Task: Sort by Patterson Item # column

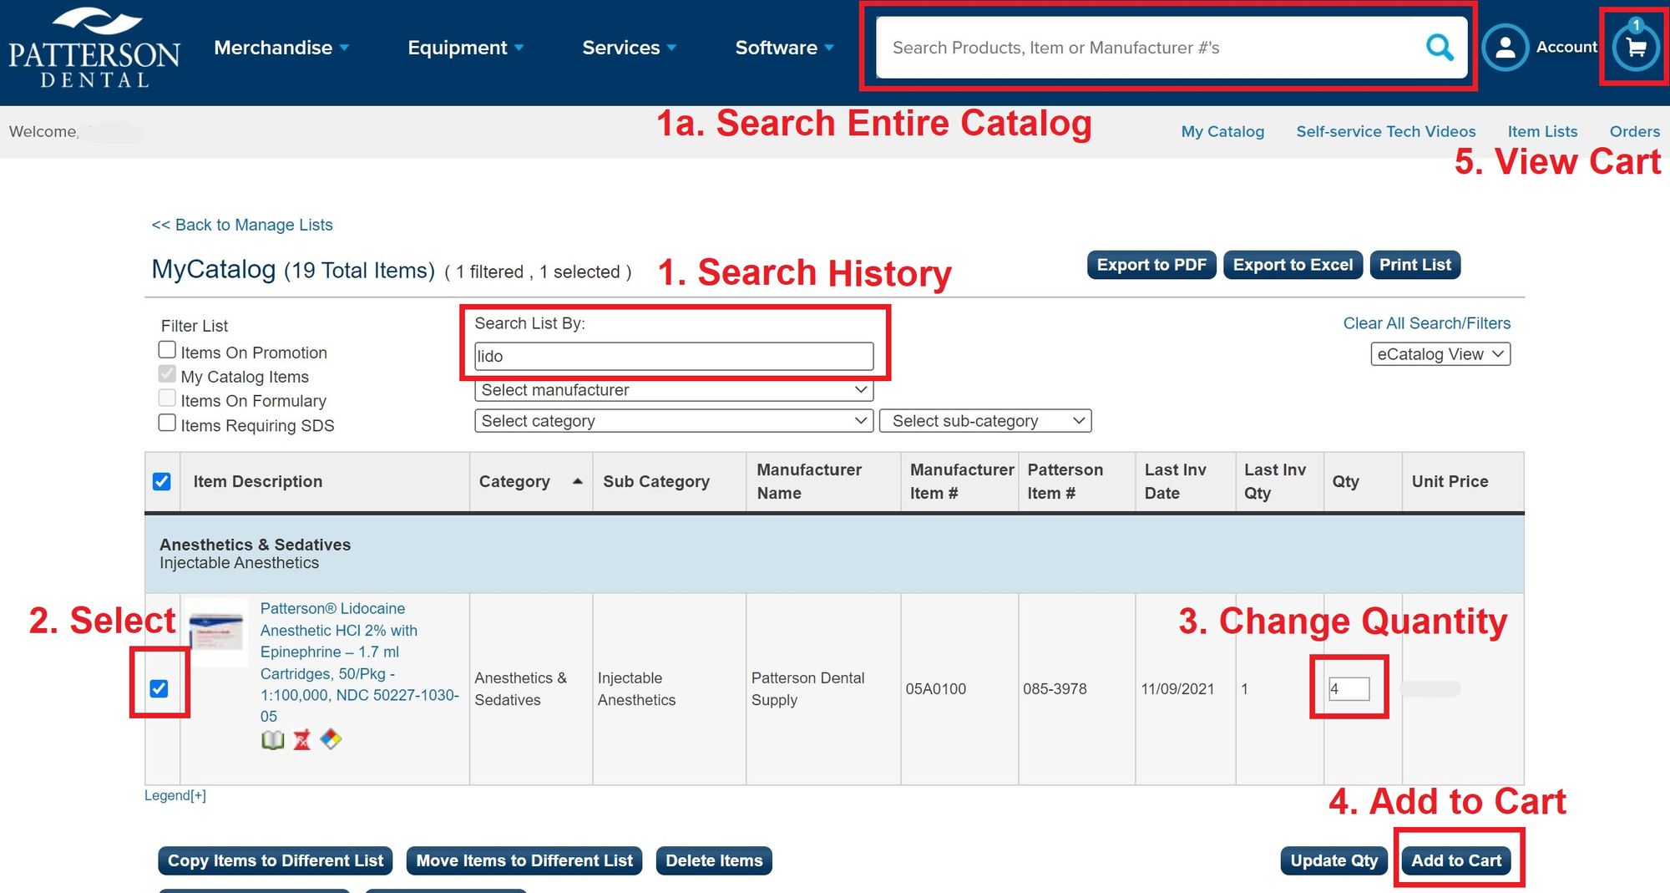Action: pos(1065,482)
